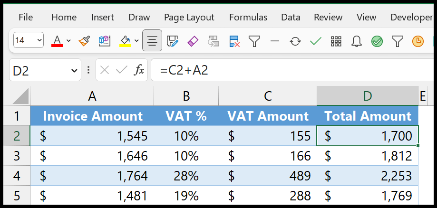Click the grid of squares icon
Image resolution: width=437 pixels, height=208 pixels.
tap(336, 41)
